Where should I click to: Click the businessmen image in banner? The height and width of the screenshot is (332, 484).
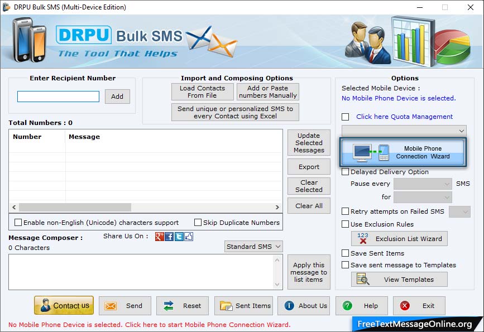pos(368,43)
